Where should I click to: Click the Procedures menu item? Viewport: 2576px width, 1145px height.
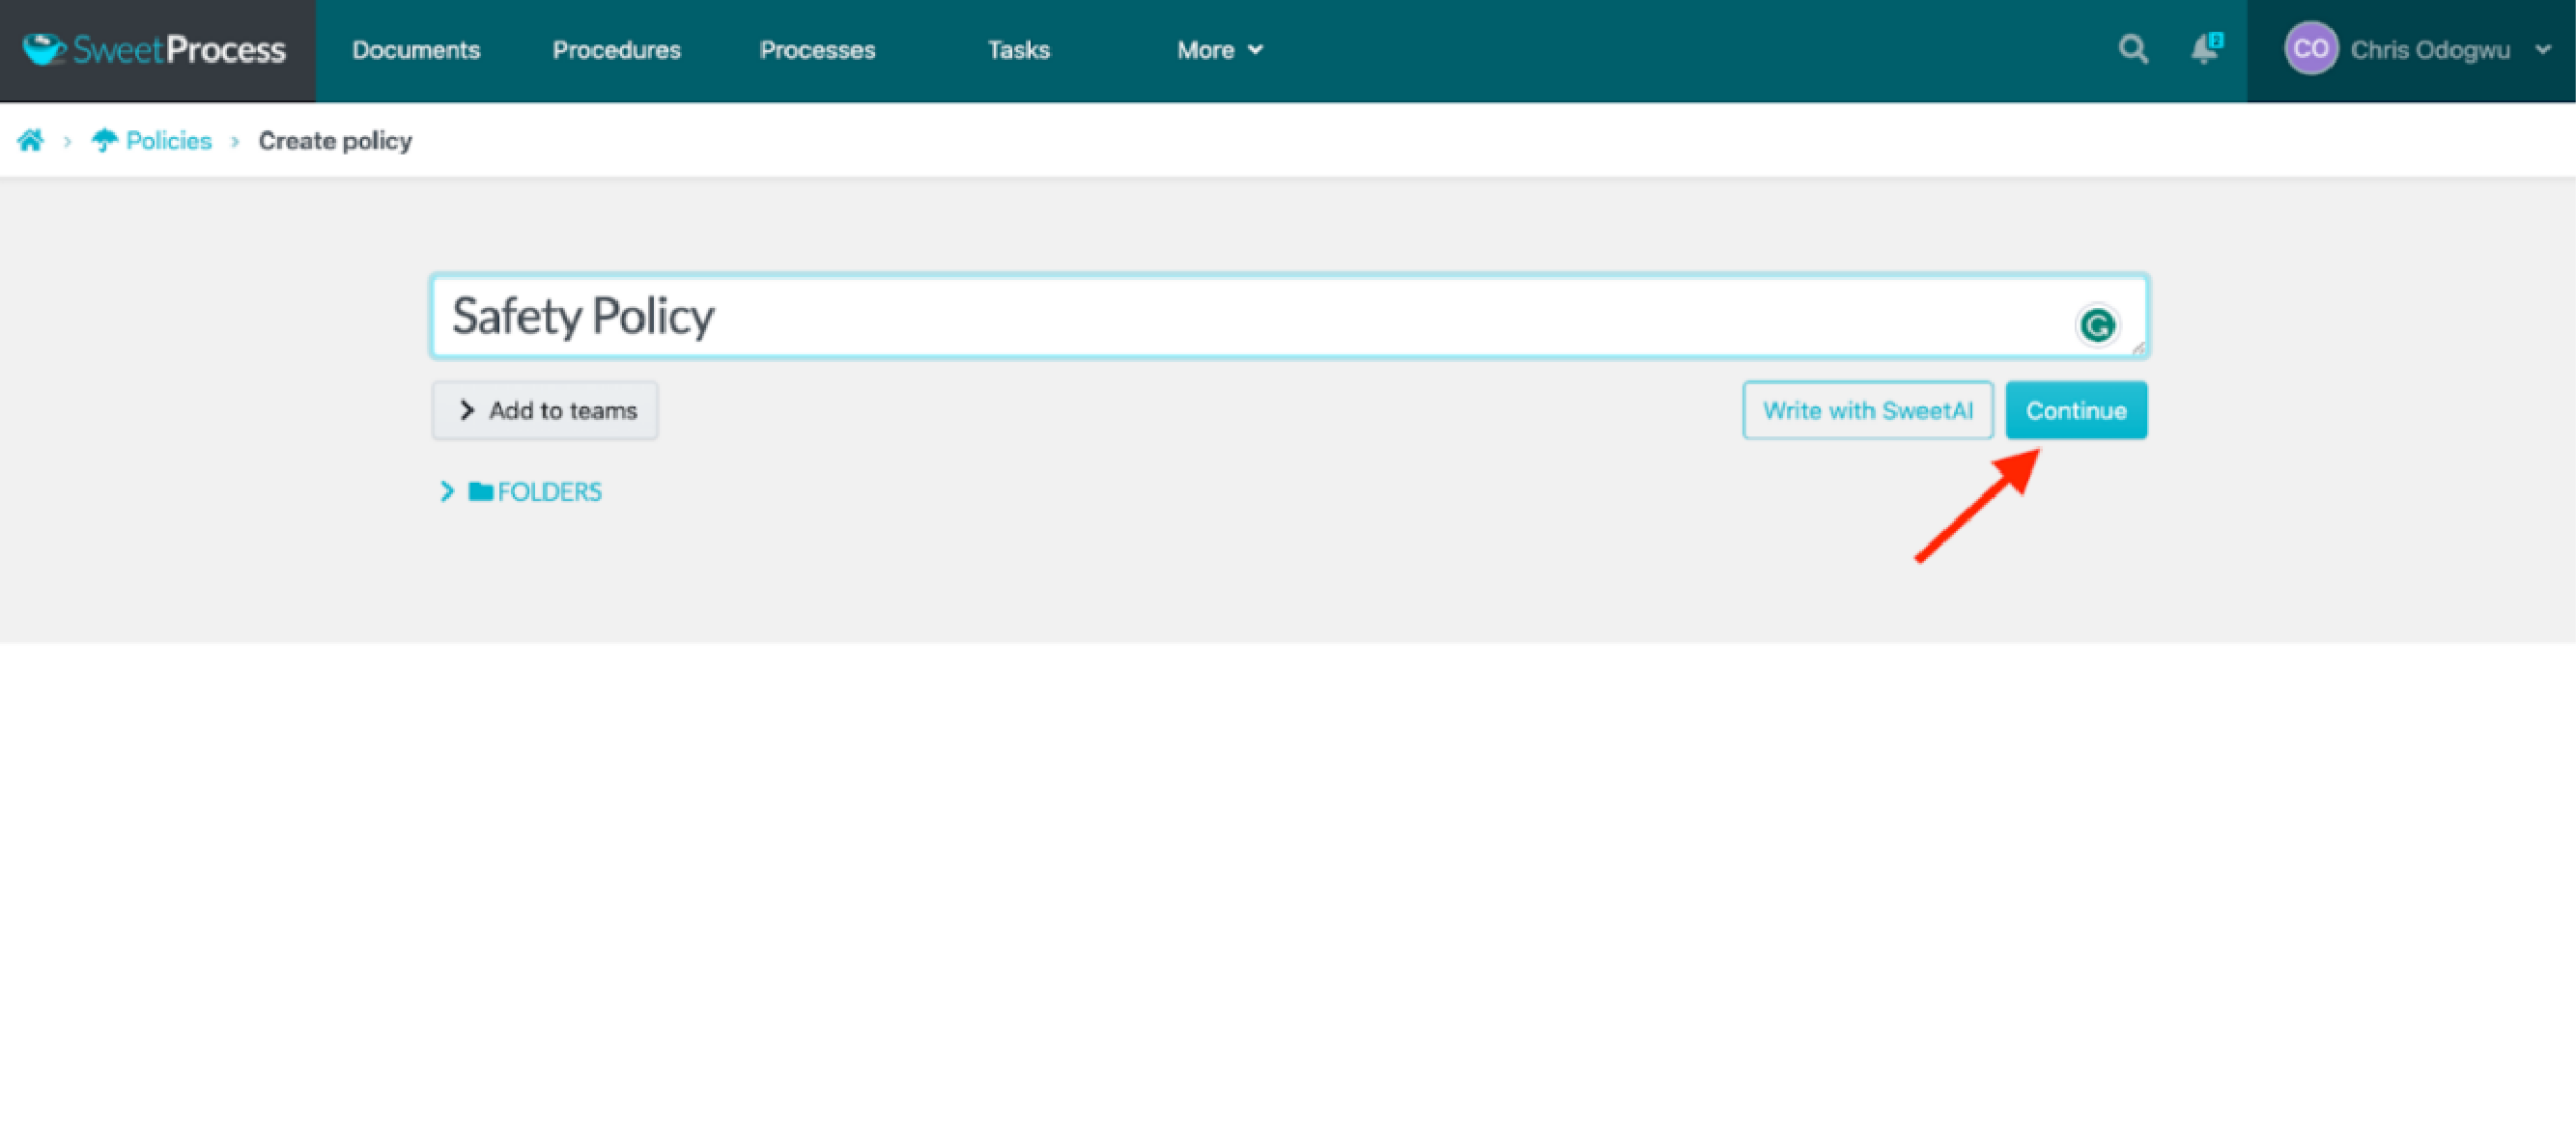[x=616, y=49]
